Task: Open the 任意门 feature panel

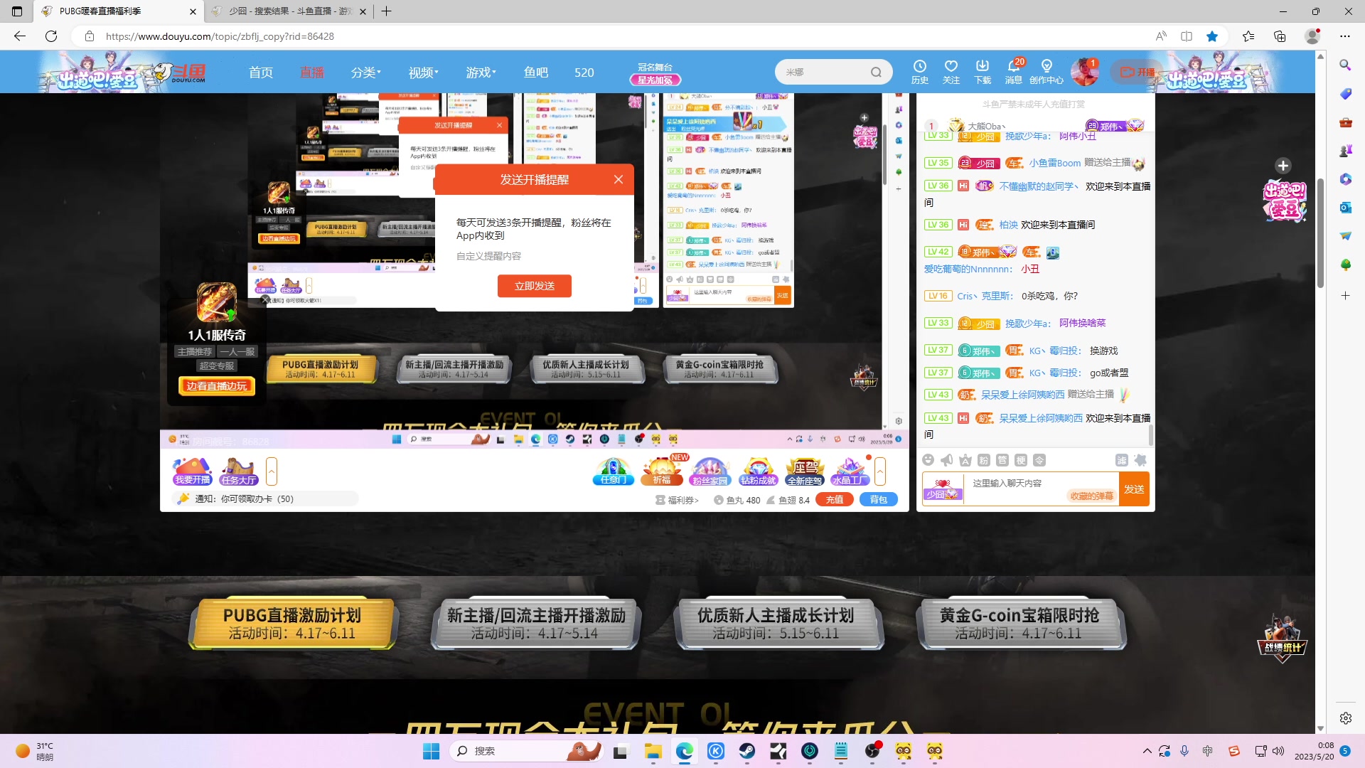Action: (612, 471)
